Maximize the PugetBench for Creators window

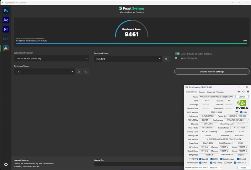pyautogui.click(x=240, y=2)
